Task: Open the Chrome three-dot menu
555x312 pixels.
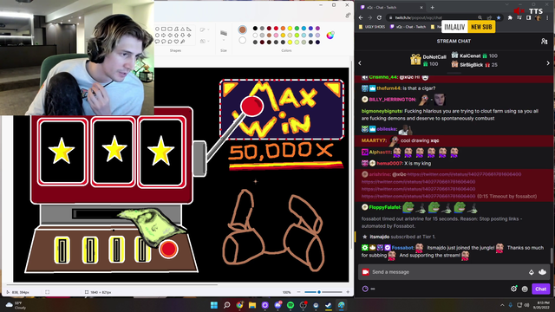Action: pos(547,17)
